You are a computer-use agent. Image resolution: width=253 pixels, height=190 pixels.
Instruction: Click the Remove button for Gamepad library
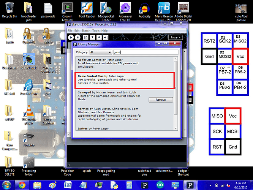[161, 100]
